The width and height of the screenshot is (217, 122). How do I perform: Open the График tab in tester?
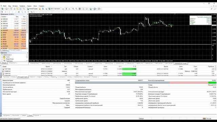click(24, 115)
